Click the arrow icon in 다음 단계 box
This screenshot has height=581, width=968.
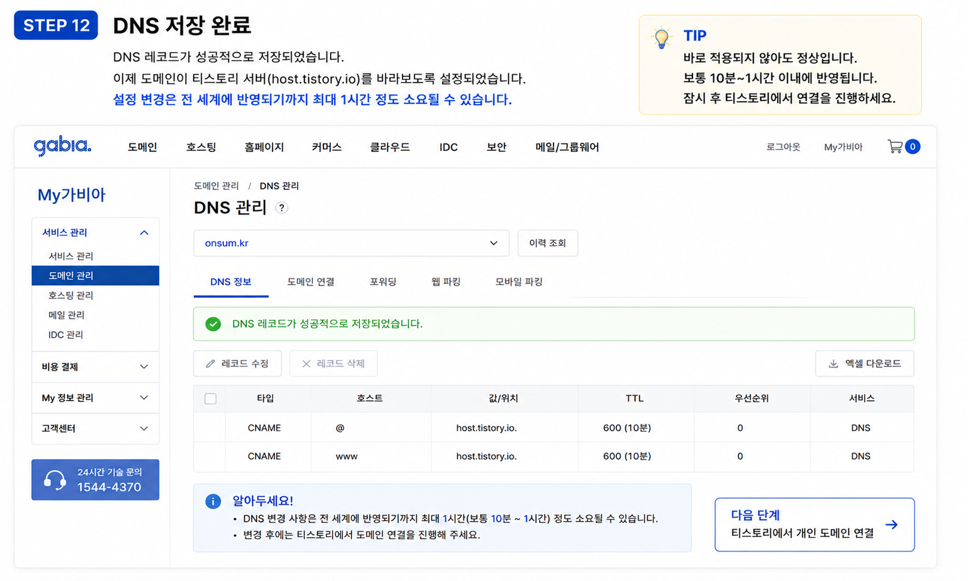pyautogui.click(x=891, y=524)
